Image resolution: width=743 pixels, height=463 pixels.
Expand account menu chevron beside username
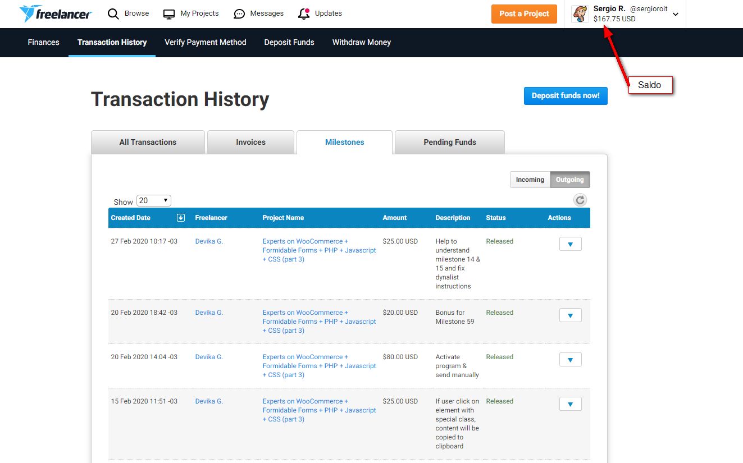pos(676,15)
